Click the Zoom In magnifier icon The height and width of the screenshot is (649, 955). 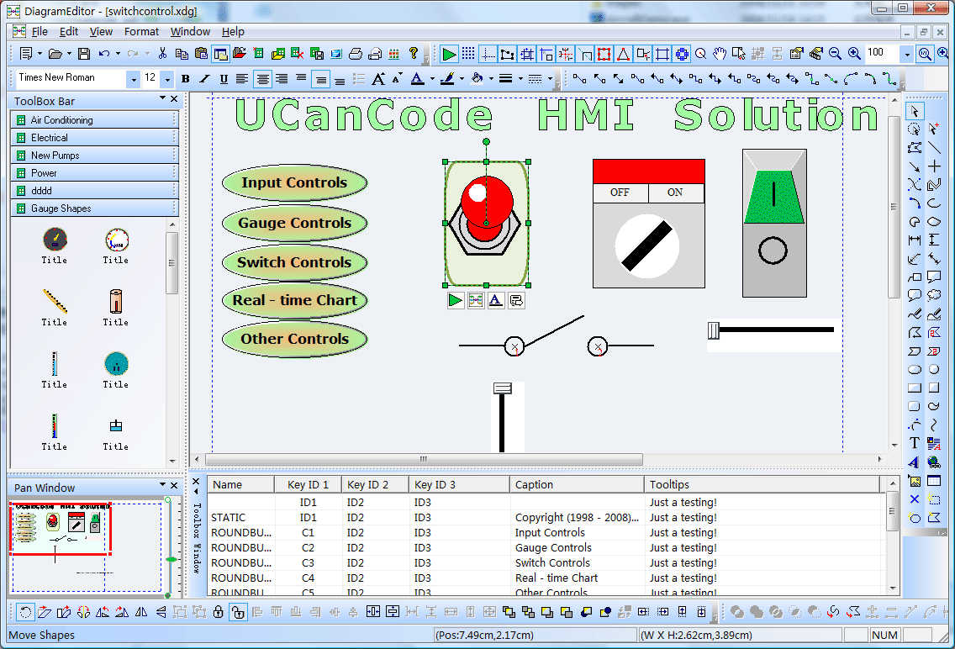tap(854, 54)
